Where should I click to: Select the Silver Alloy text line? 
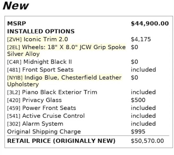point(23,54)
